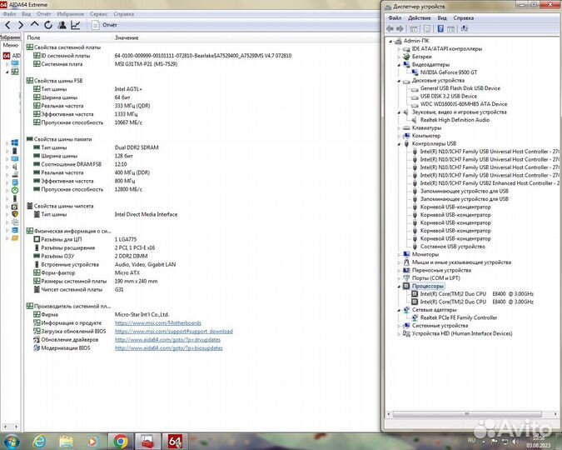The height and width of the screenshot is (450, 562).
Task: Click the RU language indicator in tray
Action: pos(471,440)
